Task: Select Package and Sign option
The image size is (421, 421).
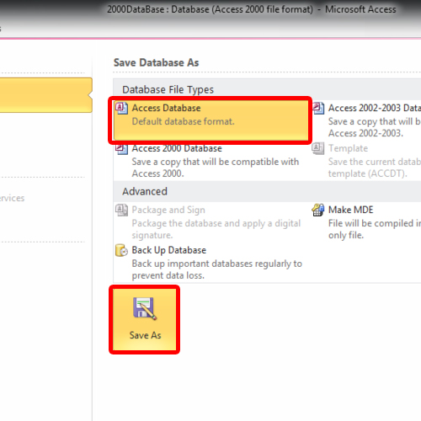Action: coord(212,222)
